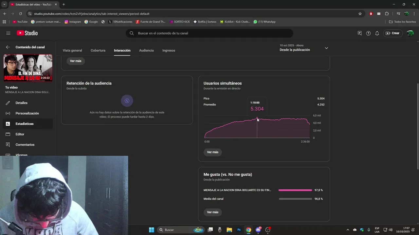Viewport: 419px width, 235px height.
Task: Go back with browser back arrow
Action: [5, 14]
